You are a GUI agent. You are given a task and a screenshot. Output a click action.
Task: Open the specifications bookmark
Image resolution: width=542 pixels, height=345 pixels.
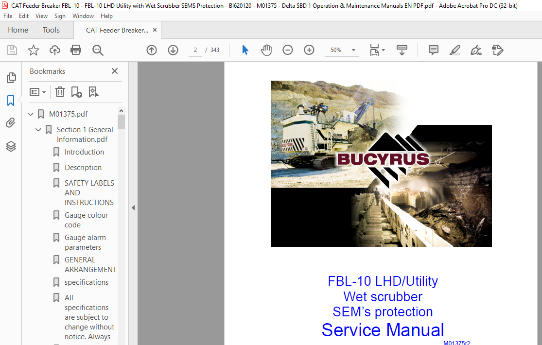click(87, 282)
